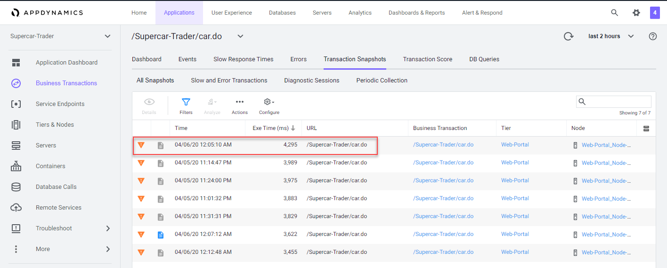Click the refresh icon beside time range
The width and height of the screenshot is (667, 268).
click(x=569, y=36)
